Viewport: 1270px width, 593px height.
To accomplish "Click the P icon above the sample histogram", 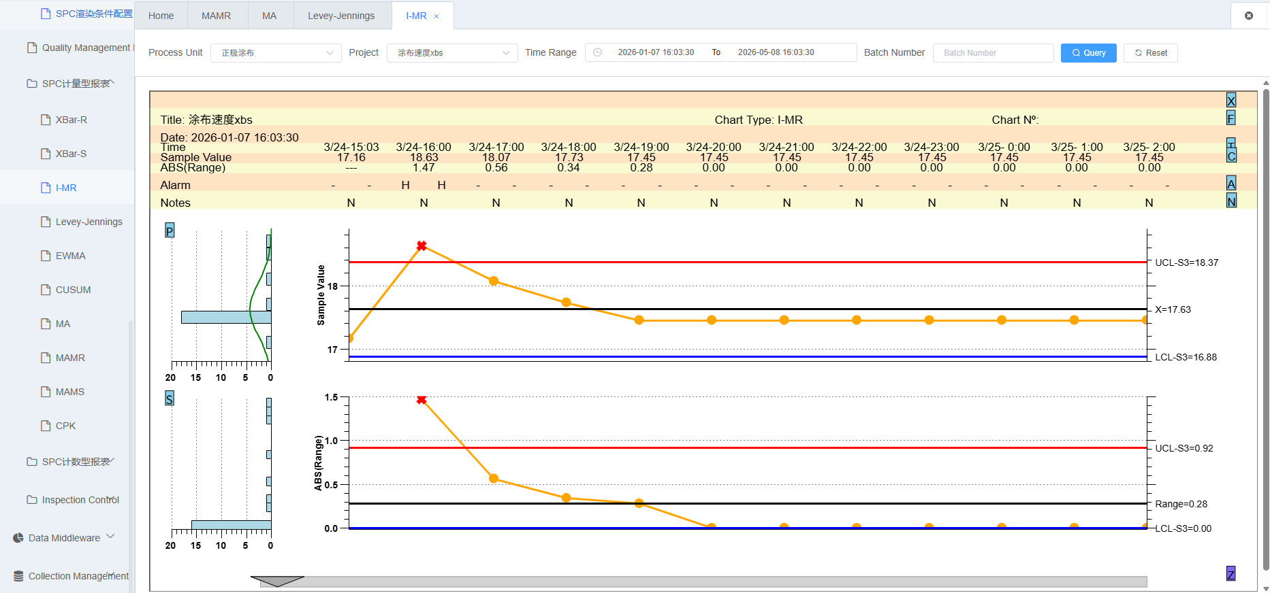I will pyautogui.click(x=170, y=231).
